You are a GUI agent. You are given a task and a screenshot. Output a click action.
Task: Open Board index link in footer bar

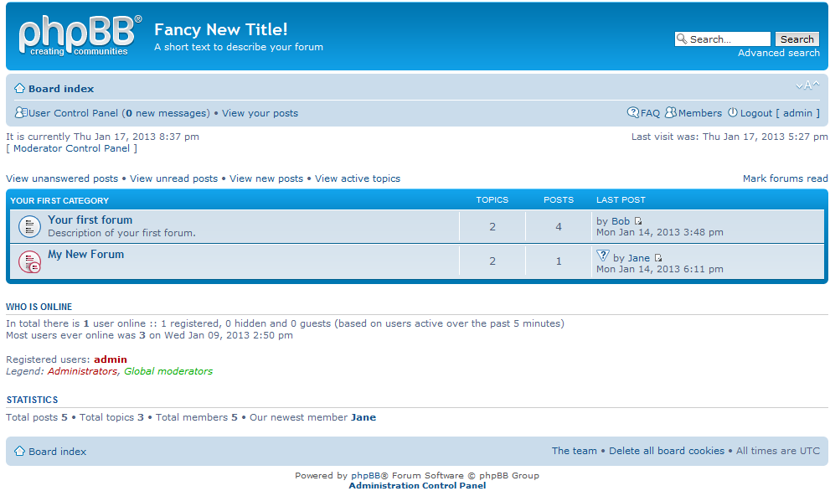click(57, 452)
